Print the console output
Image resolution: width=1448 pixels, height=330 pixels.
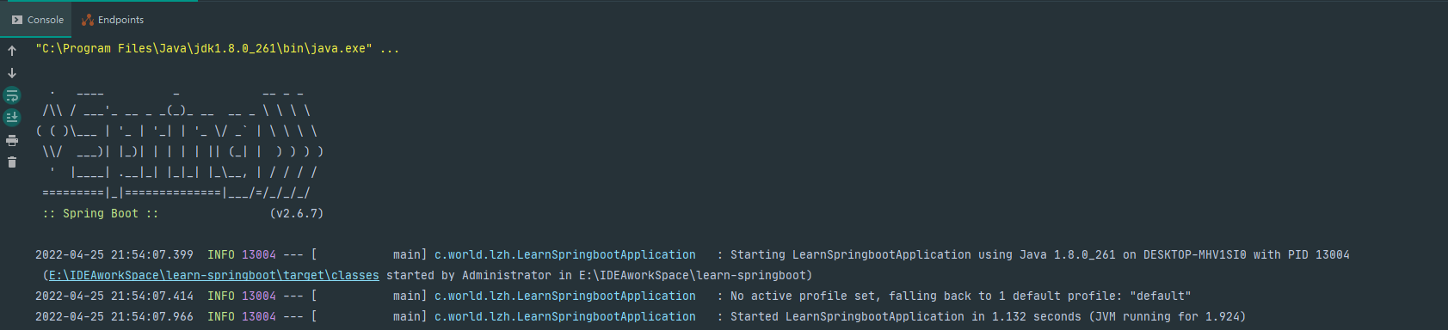click(12, 140)
